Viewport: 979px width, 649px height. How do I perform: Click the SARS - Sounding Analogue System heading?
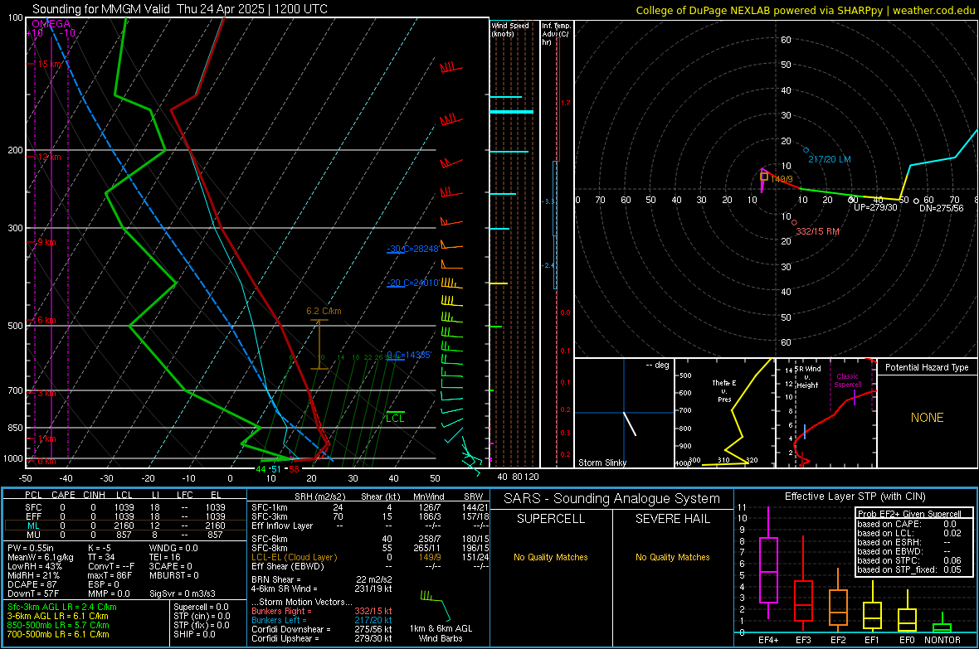click(x=611, y=499)
